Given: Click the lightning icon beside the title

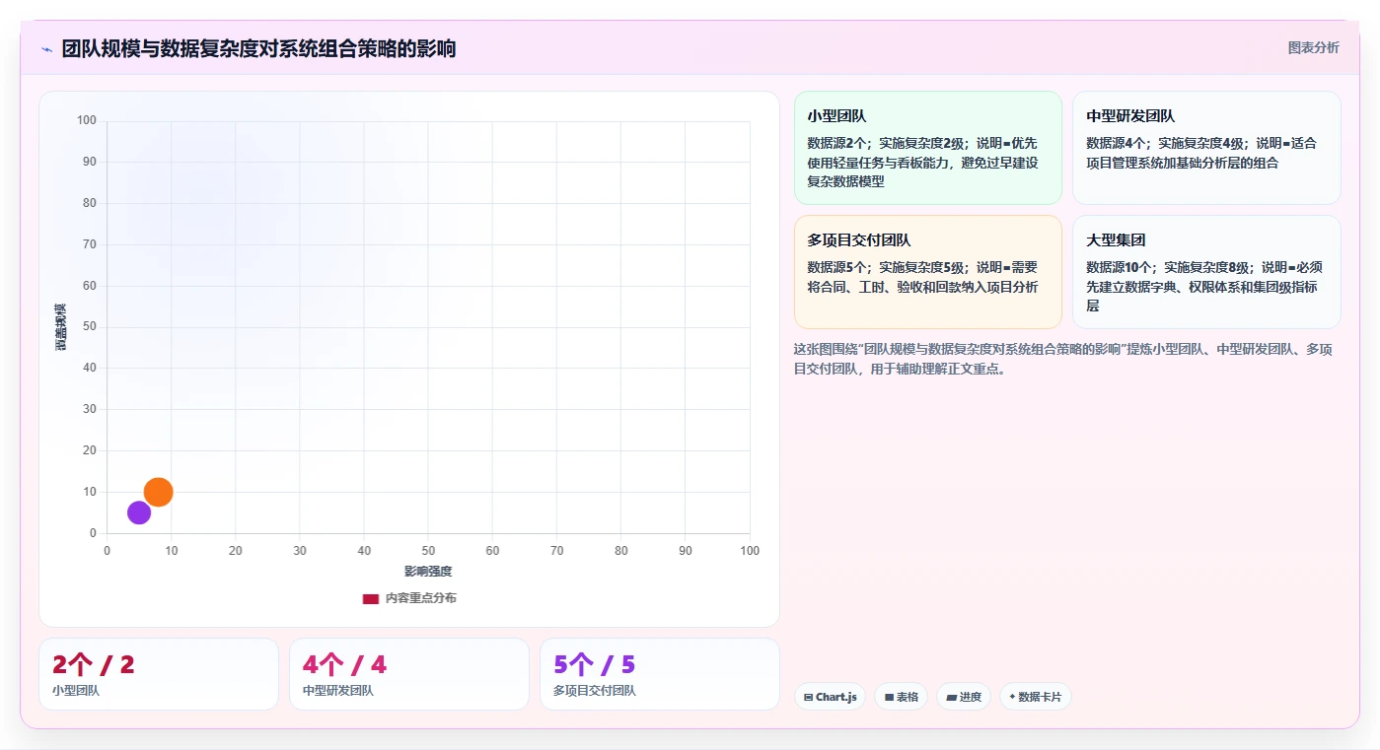Looking at the screenshot, I should [47, 49].
